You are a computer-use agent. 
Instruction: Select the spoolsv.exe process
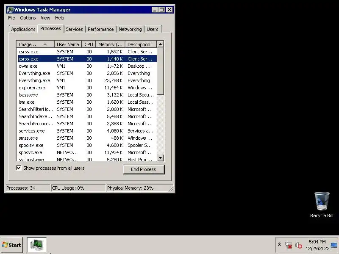click(87, 145)
